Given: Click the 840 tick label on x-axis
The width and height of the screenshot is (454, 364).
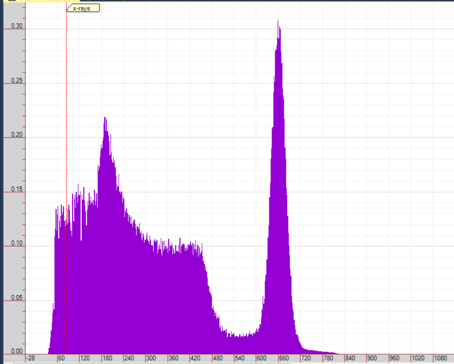Looking at the screenshot, I should [350, 358].
